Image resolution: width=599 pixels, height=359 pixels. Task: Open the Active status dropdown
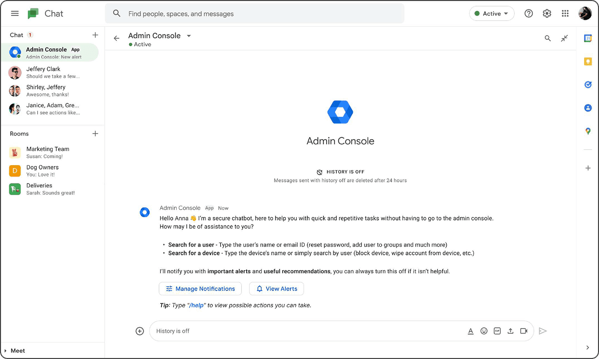coord(492,13)
